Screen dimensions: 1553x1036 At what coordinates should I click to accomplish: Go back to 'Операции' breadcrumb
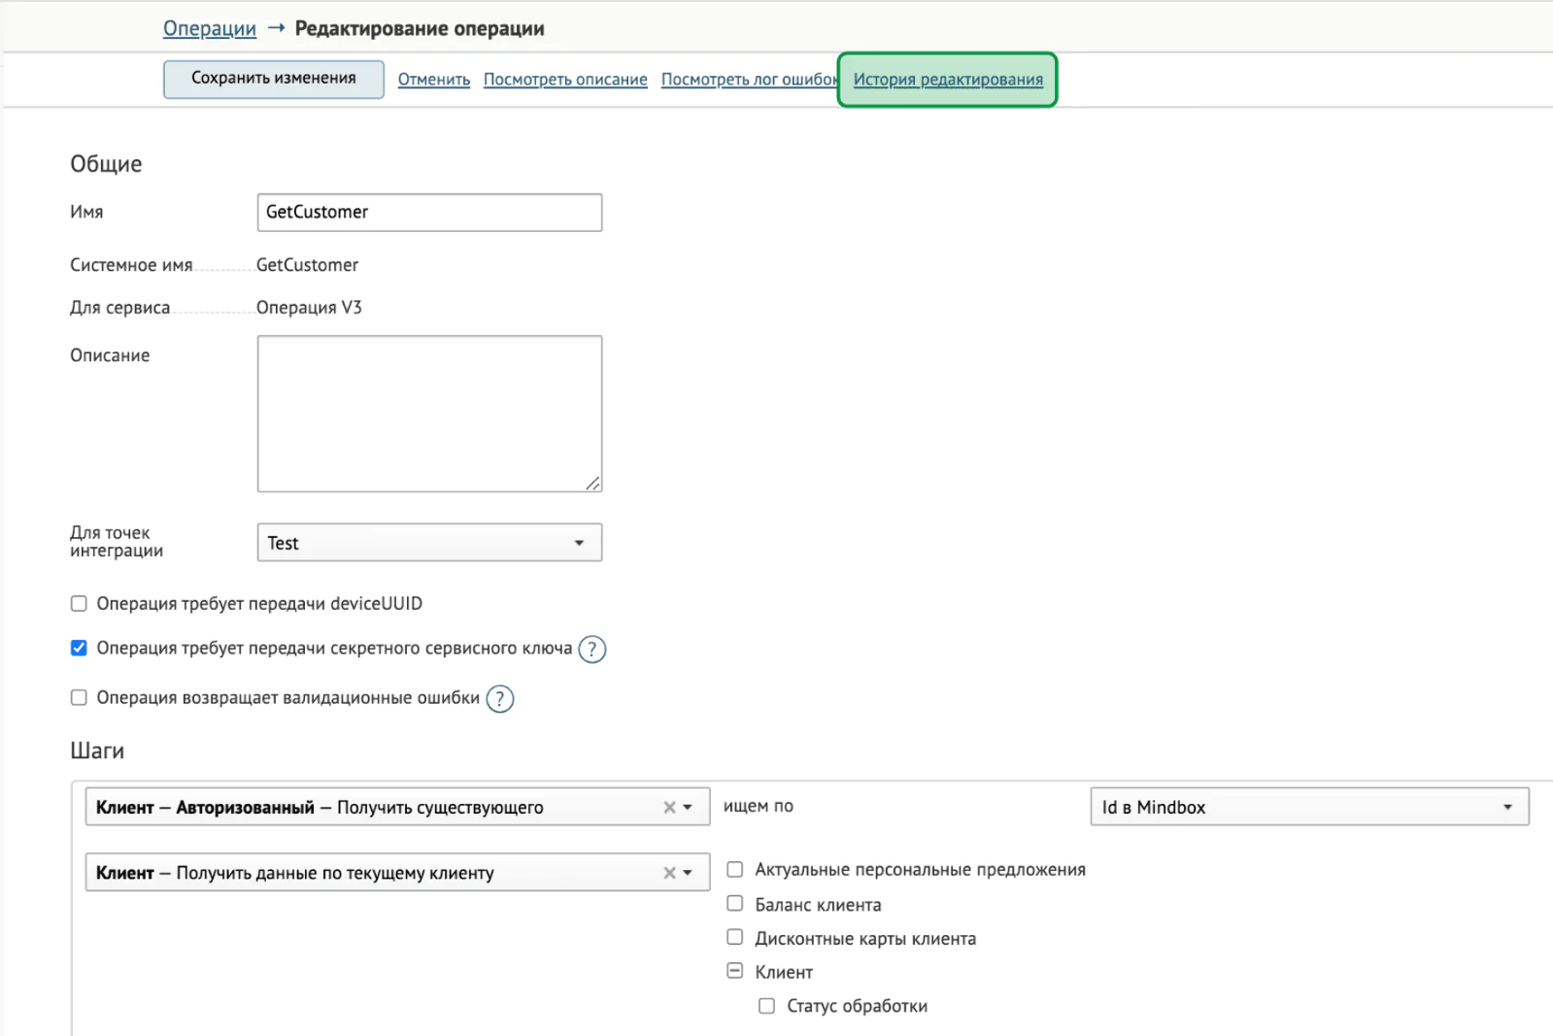(x=210, y=28)
